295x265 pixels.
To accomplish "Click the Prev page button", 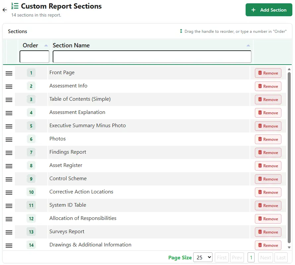I will (x=237, y=257).
